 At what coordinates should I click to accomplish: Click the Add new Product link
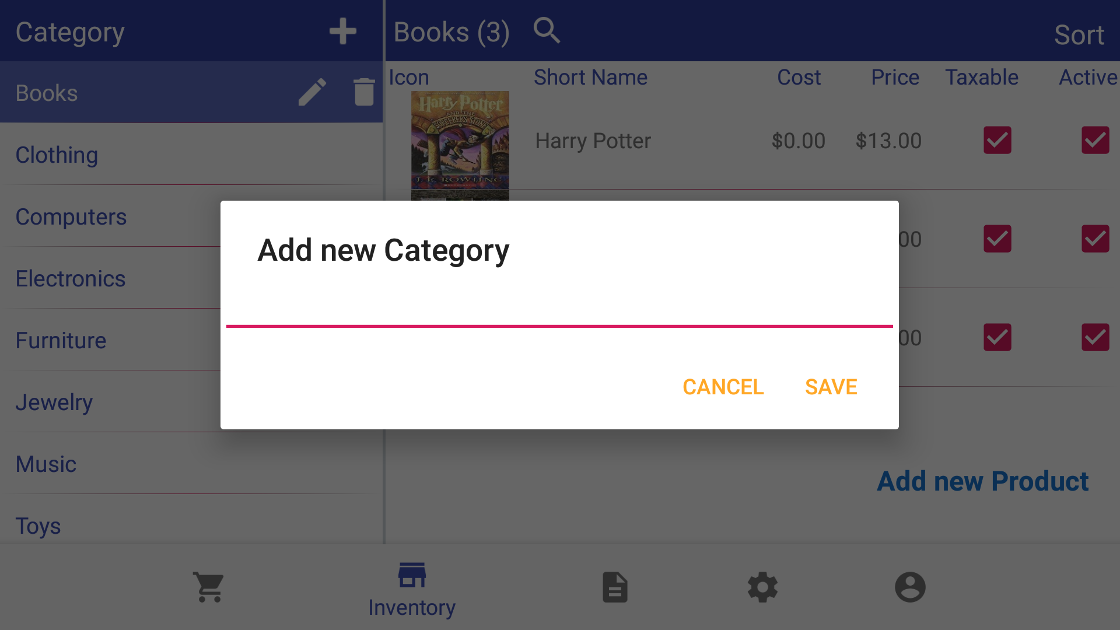[982, 481]
